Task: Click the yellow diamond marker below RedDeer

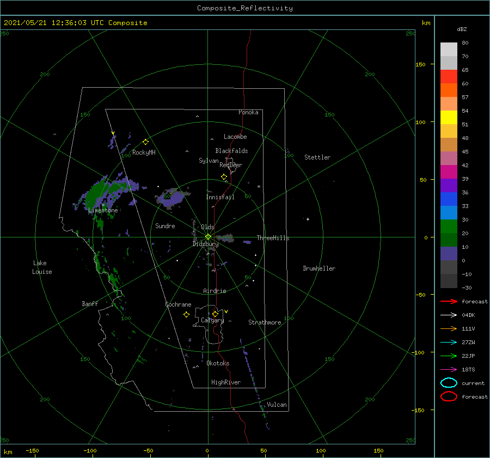Action: (224, 177)
